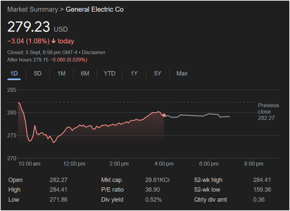
Task: Click the 275 y-axis label
Action: point(12,135)
